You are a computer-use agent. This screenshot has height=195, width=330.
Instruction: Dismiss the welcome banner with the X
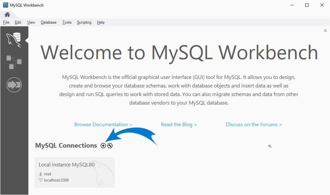point(325,30)
